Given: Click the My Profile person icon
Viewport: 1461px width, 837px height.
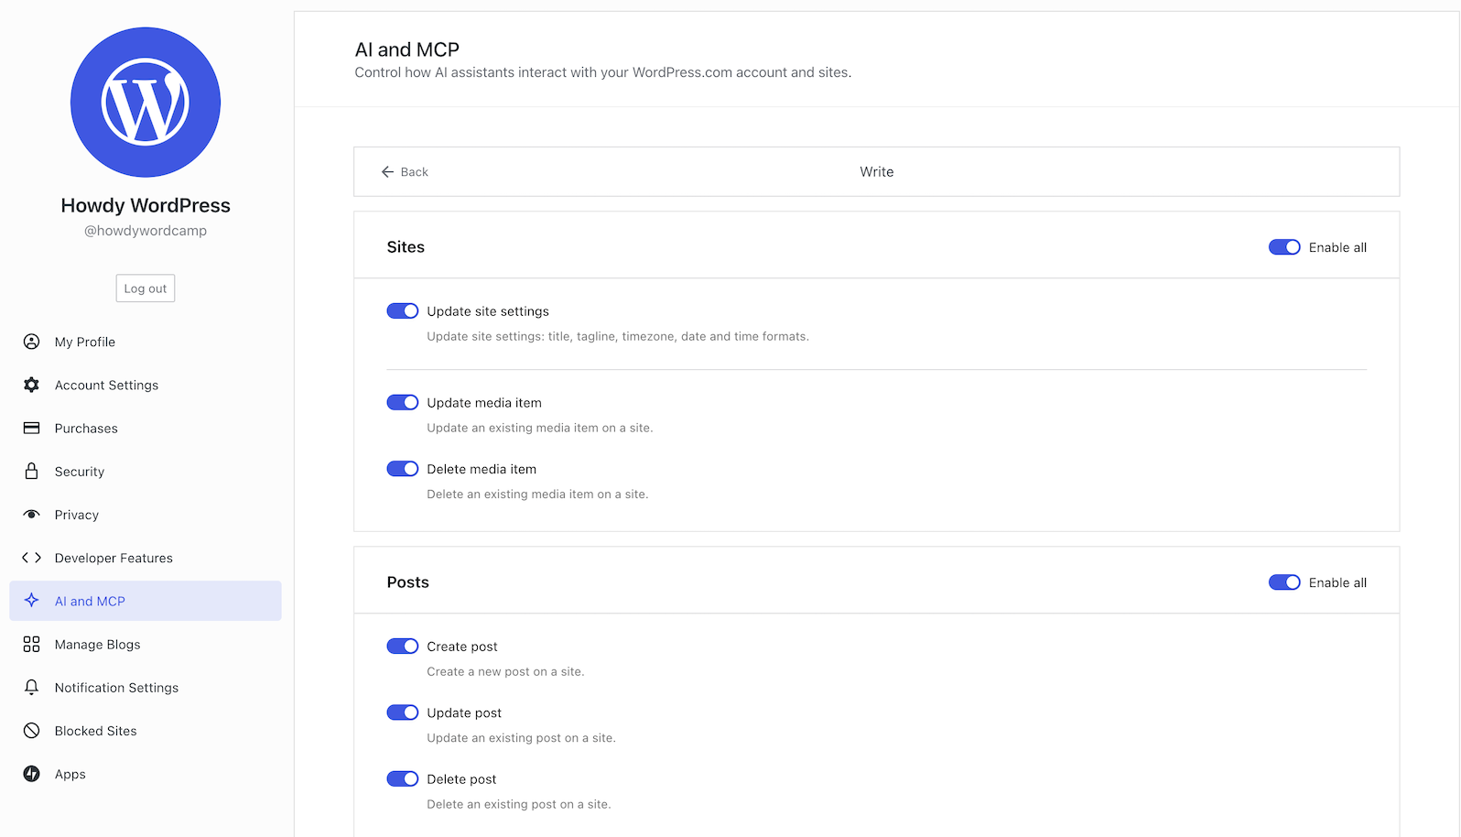Looking at the screenshot, I should pyautogui.click(x=31, y=342).
